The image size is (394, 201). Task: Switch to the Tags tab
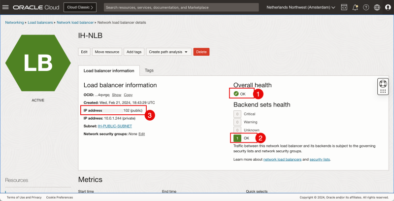click(149, 70)
